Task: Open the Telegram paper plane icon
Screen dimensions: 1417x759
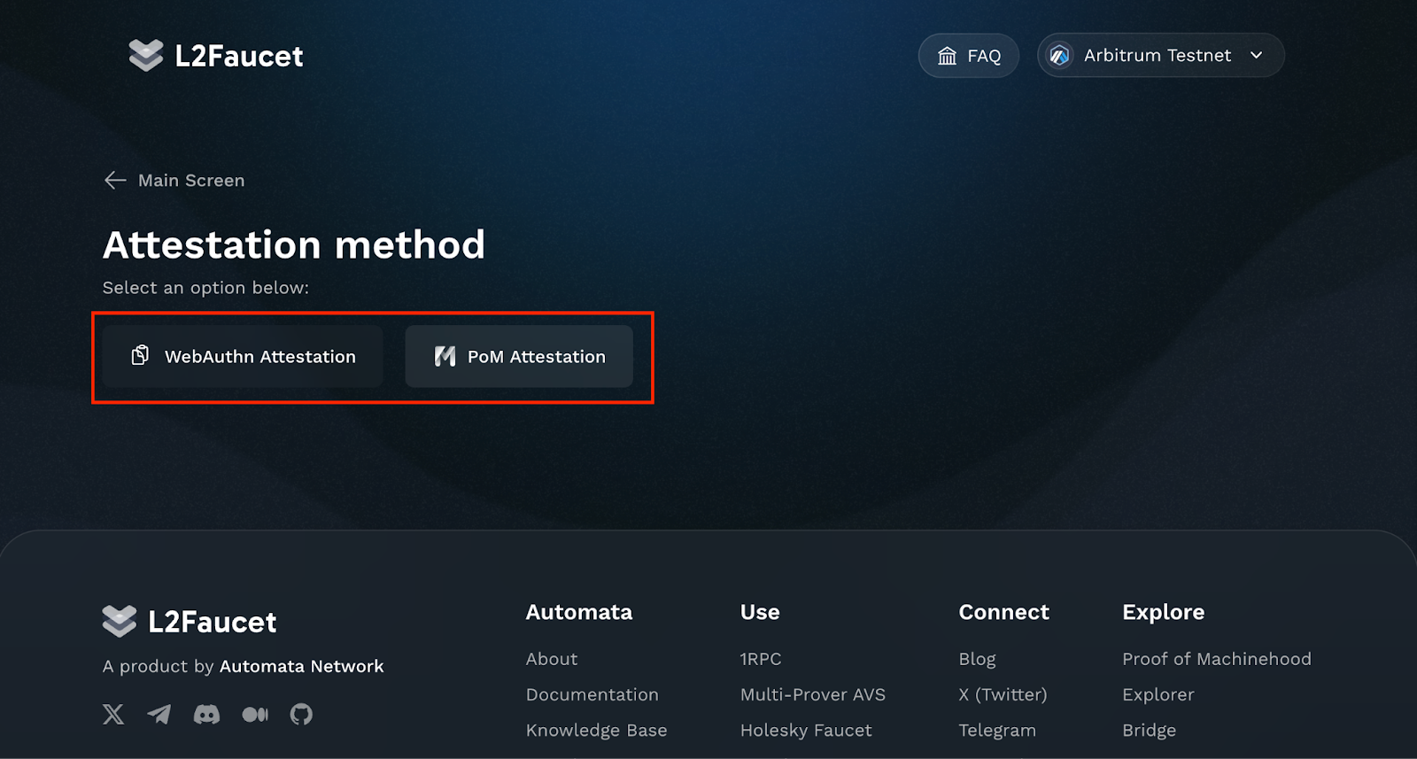Action: [x=159, y=714]
